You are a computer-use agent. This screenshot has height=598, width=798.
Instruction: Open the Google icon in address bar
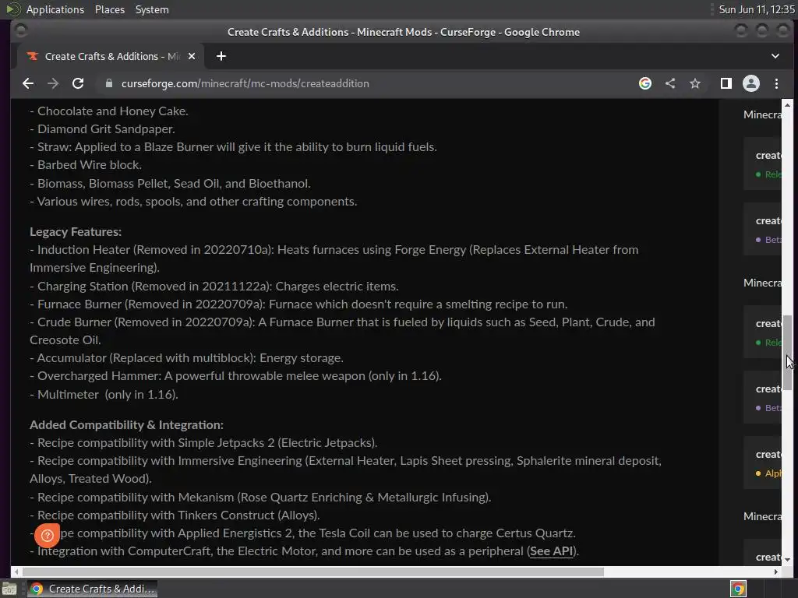coord(644,83)
